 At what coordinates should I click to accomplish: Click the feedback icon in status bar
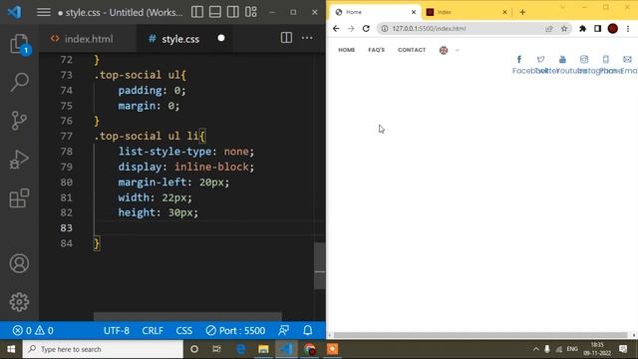283,330
